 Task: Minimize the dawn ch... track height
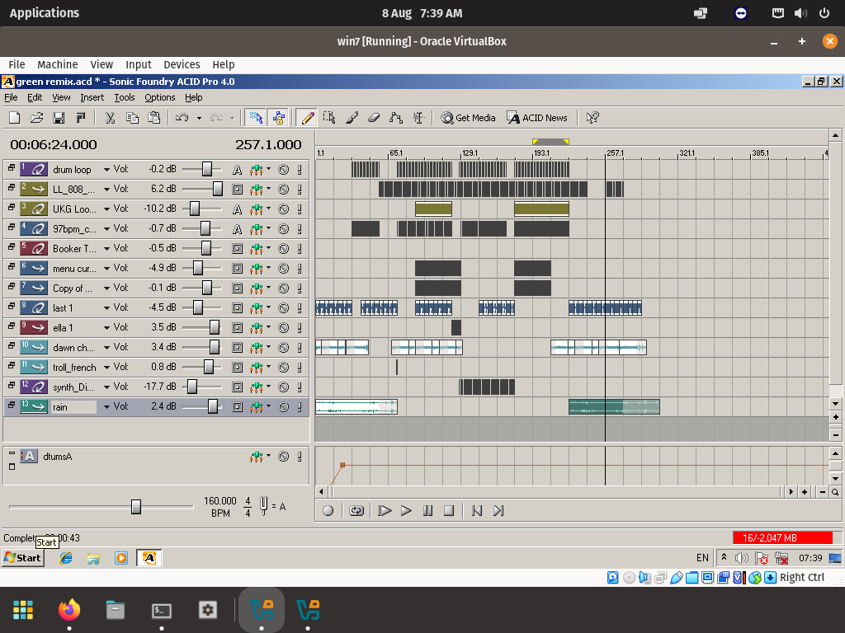coord(12,345)
